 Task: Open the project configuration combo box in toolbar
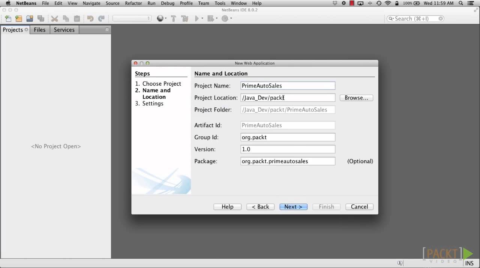tap(132, 18)
